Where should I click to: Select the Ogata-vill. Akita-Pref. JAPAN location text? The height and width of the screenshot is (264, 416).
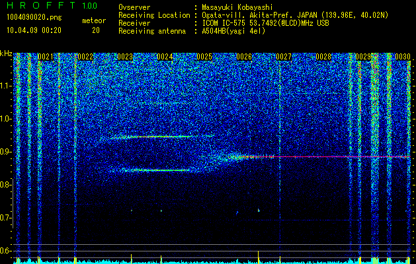click(295, 15)
